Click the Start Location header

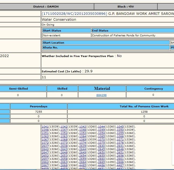[106, 42]
